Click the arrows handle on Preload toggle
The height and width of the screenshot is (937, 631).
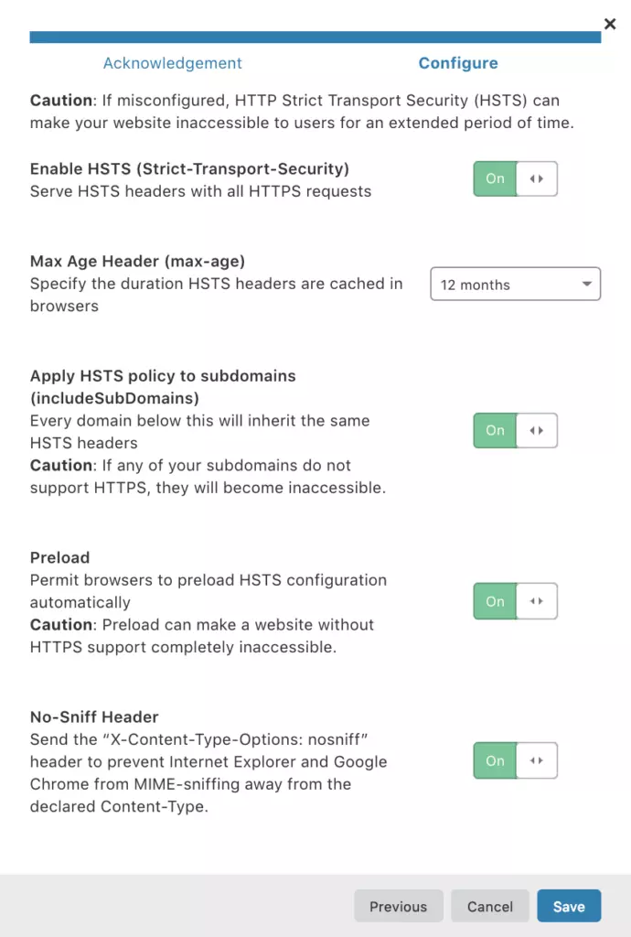coord(537,601)
